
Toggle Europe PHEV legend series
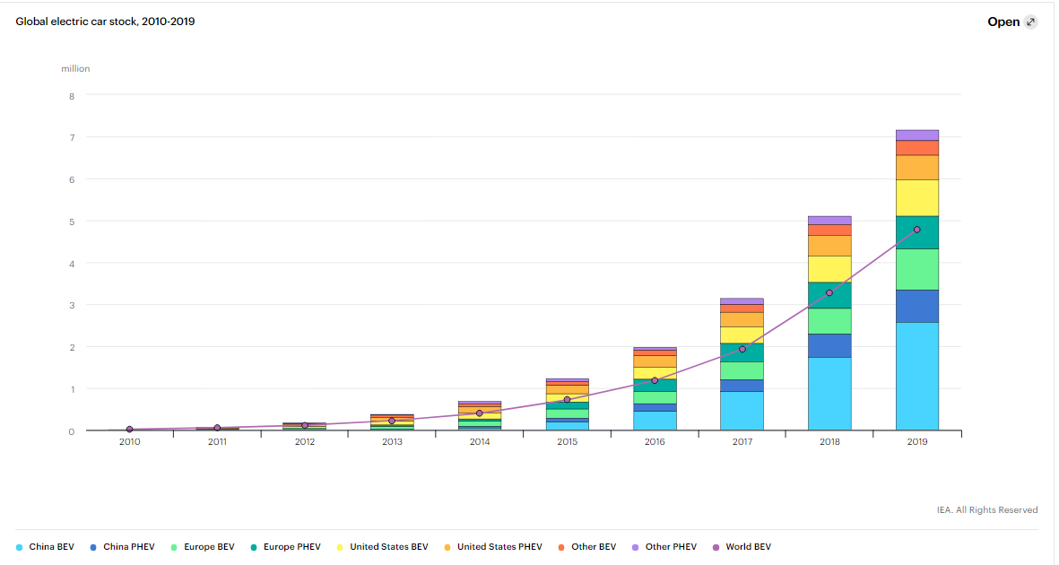point(286,547)
